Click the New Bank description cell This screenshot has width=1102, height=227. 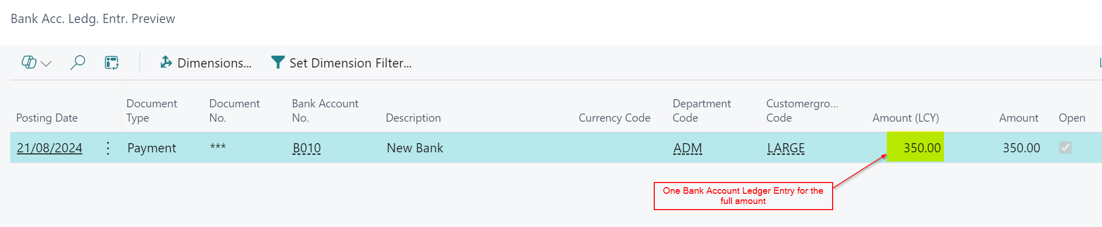tap(415, 148)
